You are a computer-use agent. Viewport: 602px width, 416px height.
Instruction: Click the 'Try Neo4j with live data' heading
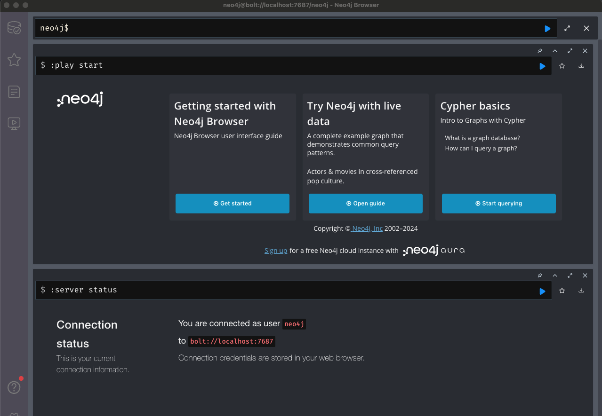tap(354, 114)
